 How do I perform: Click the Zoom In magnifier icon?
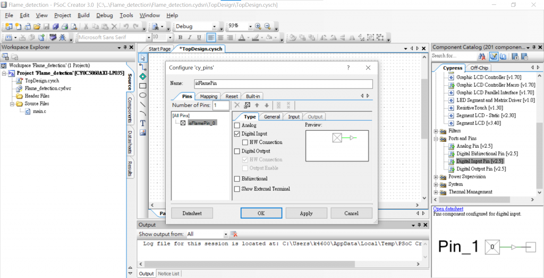pos(258,26)
